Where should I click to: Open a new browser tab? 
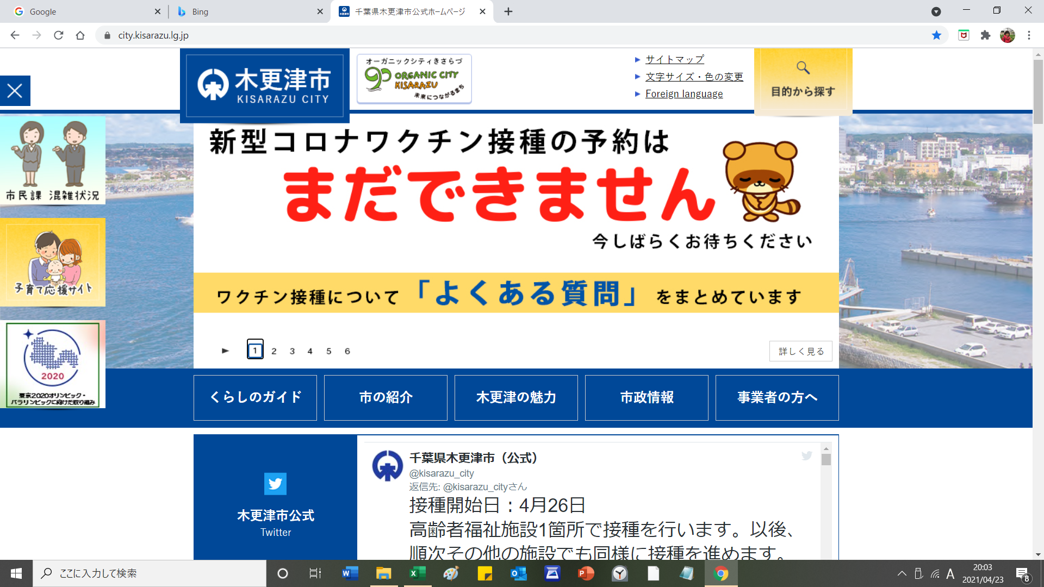(x=508, y=11)
